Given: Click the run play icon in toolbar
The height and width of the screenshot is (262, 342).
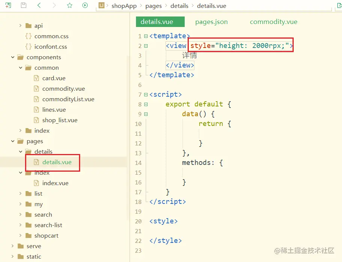Looking at the screenshot, I should [85, 5].
